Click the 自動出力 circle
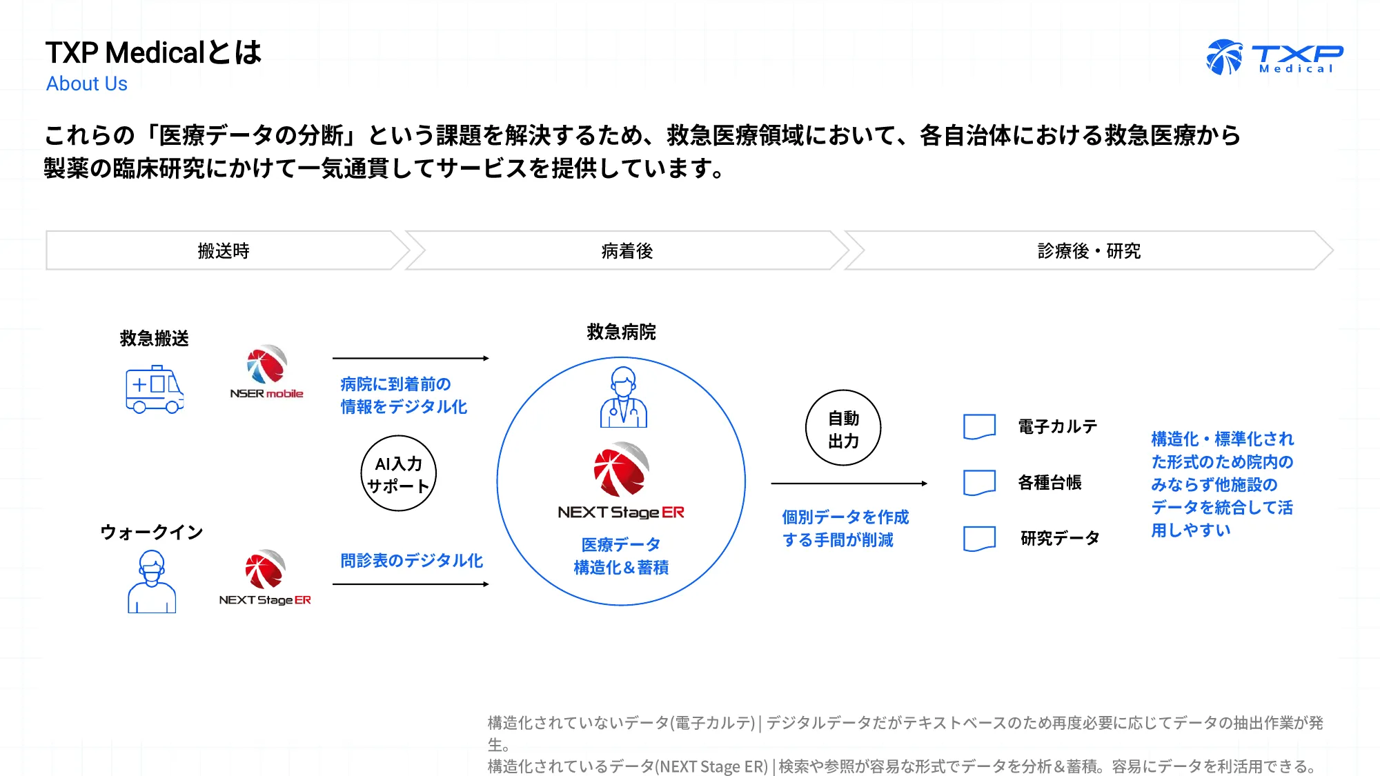Screen dimensions: 1380x776 click(843, 428)
